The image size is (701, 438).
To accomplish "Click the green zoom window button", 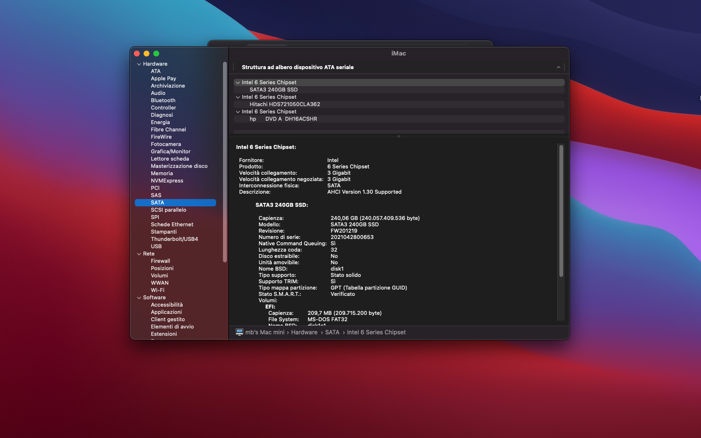I will [x=156, y=54].
